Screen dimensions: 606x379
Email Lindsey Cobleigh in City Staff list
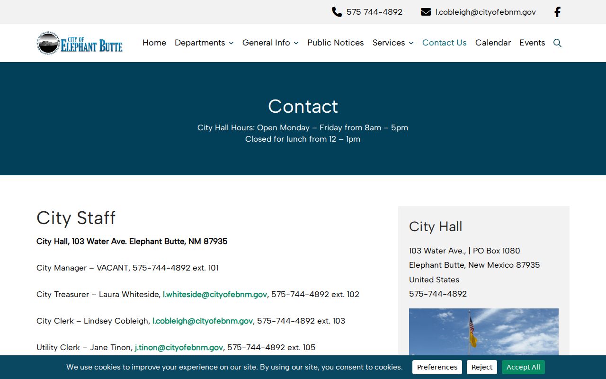tap(203, 321)
